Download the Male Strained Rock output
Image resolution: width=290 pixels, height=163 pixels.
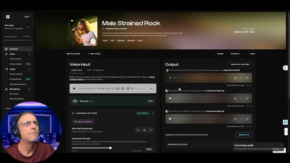(235, 78)
